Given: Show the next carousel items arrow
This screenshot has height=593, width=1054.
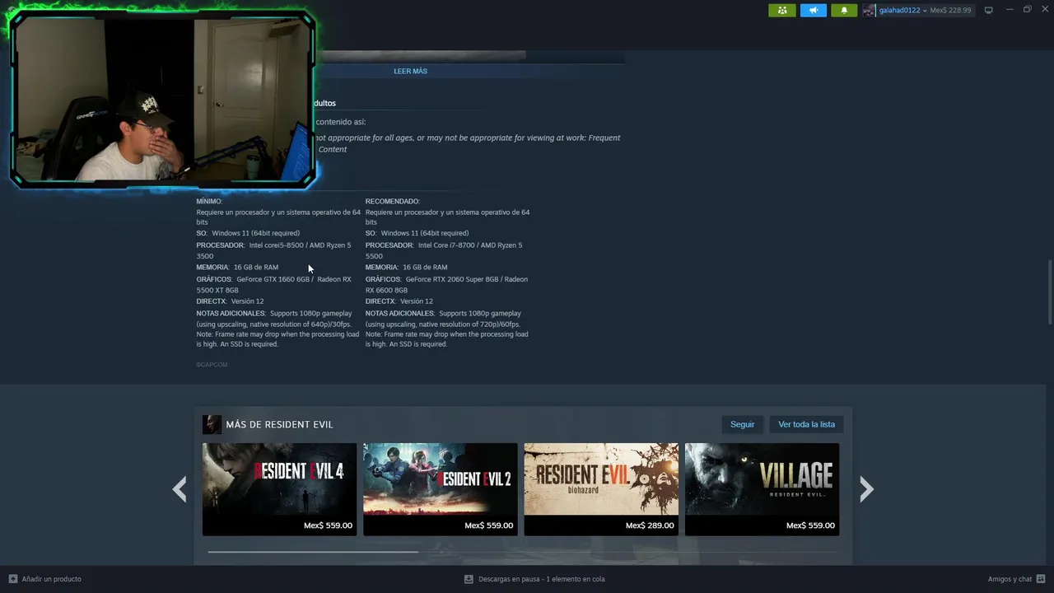Looking at the screenshot, I should [x=866, y=489].
